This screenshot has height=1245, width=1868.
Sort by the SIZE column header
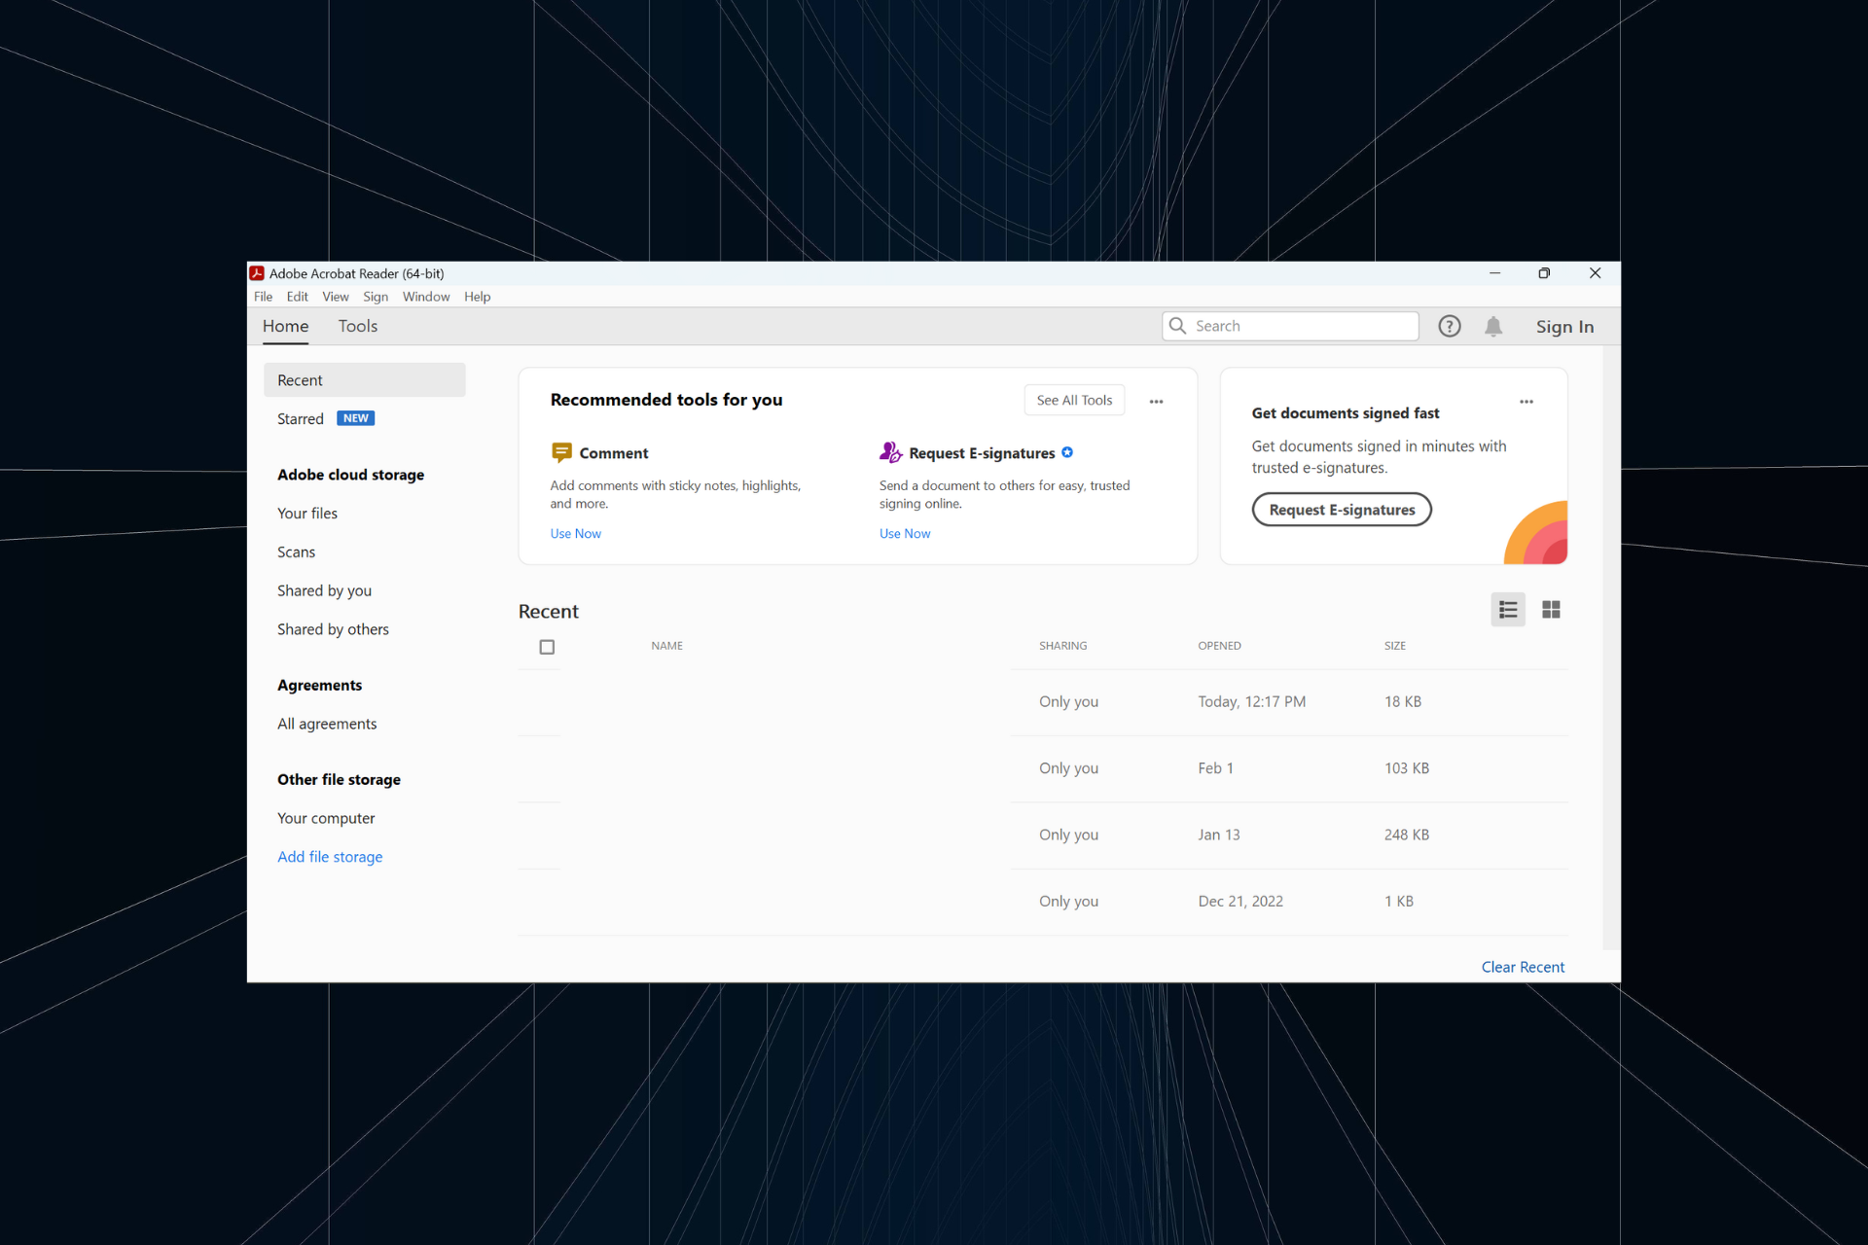click(1394, 646)
